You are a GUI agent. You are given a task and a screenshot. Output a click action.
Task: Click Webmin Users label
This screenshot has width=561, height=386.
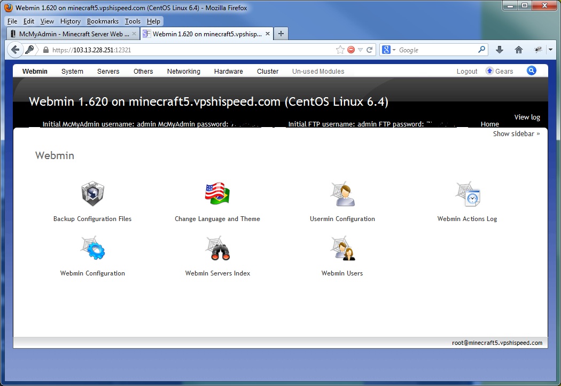point(342,273)
